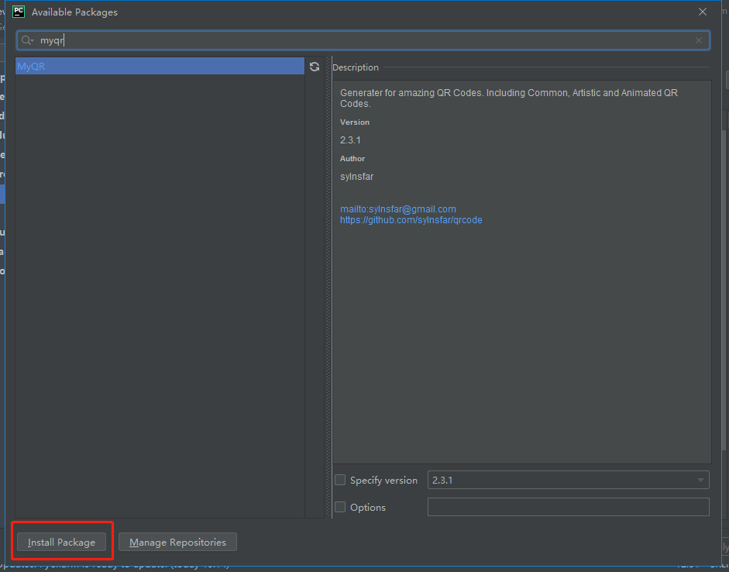Click the Options label text
The image size is (729, 572).
pyautogui.click(x=368, y=508)
